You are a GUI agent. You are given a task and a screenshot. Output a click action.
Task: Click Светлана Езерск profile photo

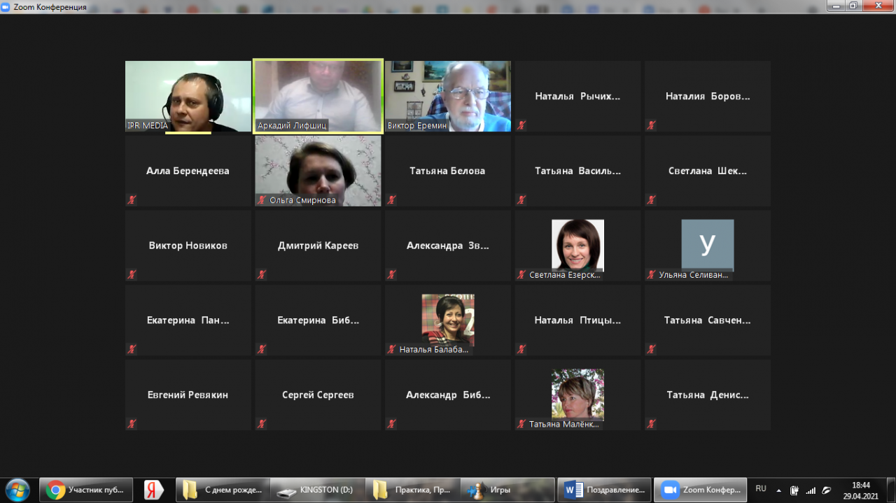[x=577, y=245]
